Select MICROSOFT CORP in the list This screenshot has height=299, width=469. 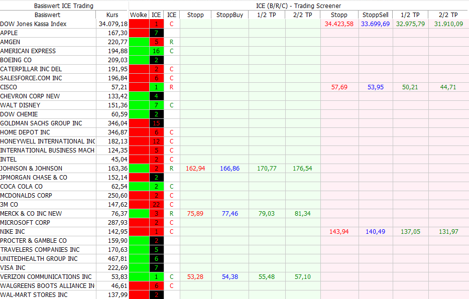[x=25, y=223]
